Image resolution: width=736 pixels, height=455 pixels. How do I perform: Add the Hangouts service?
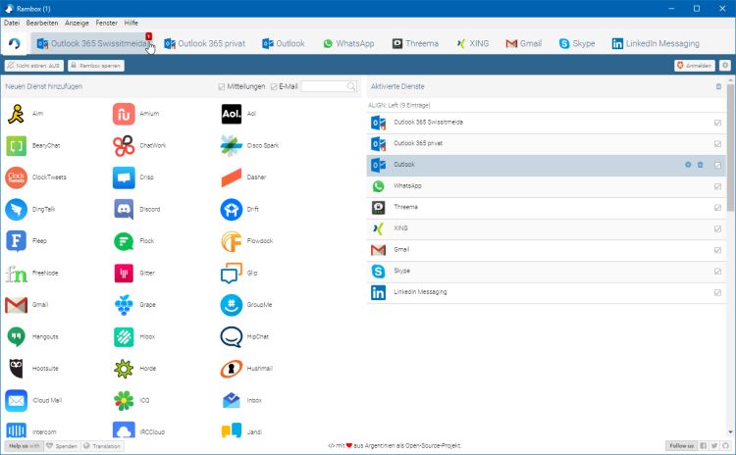point(32,337)
